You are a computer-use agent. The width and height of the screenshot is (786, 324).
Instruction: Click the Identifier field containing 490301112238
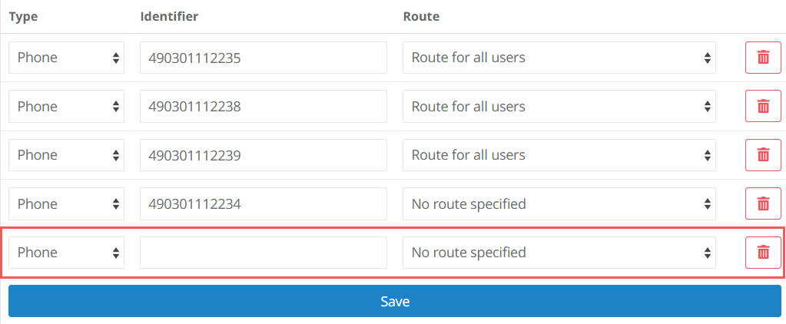[263, 107]
